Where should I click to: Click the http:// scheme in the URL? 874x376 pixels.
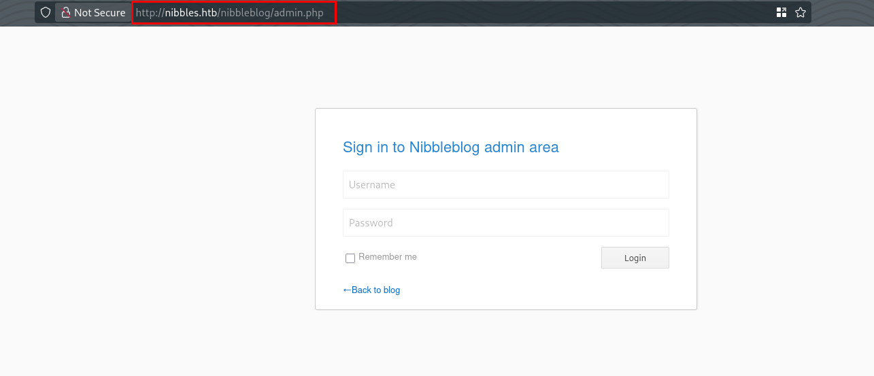pyautogui.click(x=150, y=12)
